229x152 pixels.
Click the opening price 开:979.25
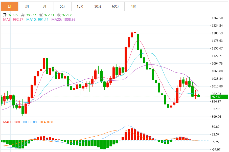pos(11,15)
